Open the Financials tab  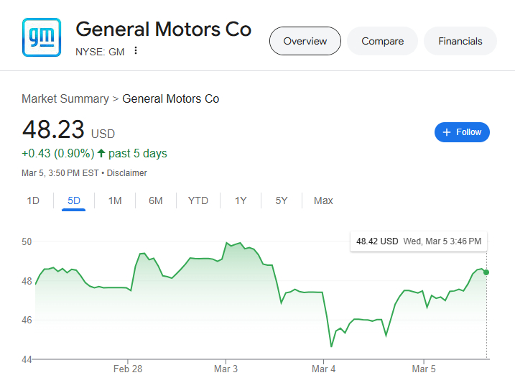[460, 41]
